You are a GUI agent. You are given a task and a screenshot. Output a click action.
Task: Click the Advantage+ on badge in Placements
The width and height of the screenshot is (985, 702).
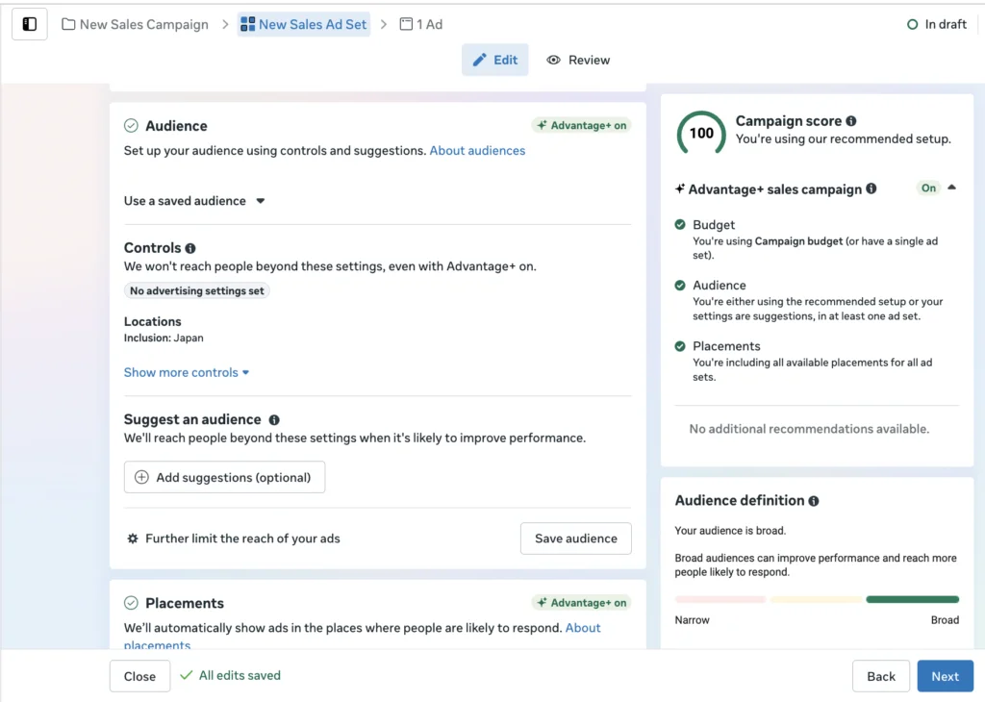tap(582, 603)
